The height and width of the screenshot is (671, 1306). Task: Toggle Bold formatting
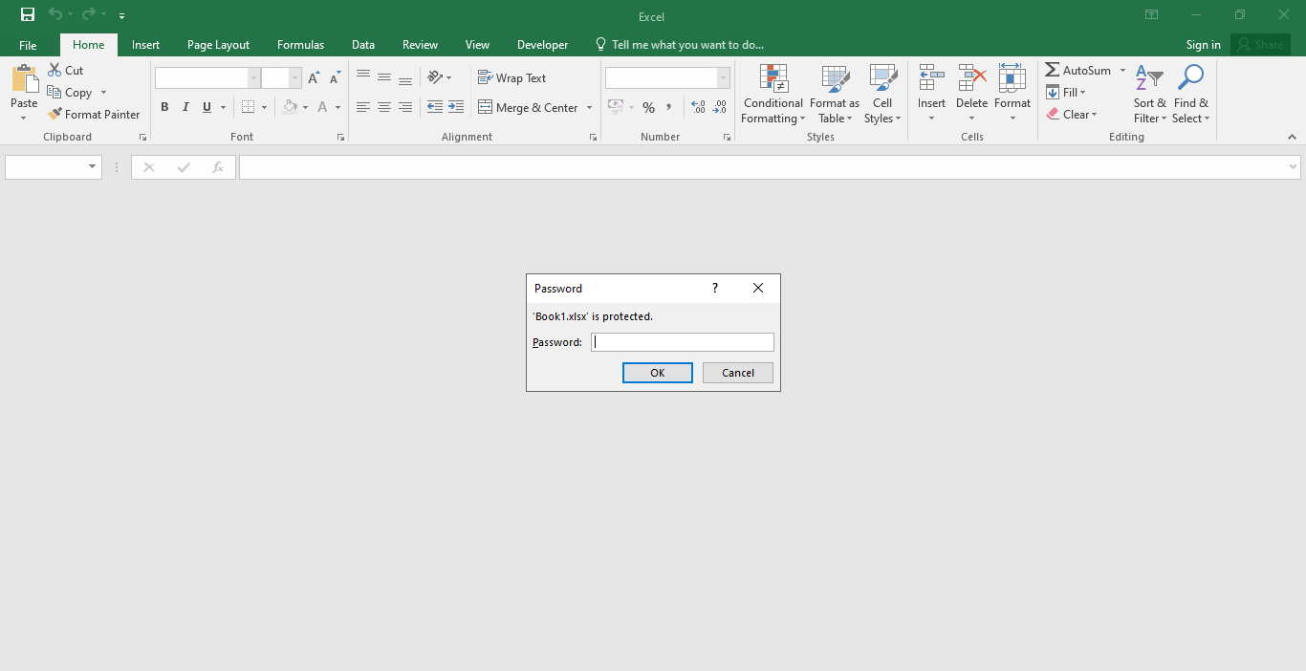(x=164, y=107)
